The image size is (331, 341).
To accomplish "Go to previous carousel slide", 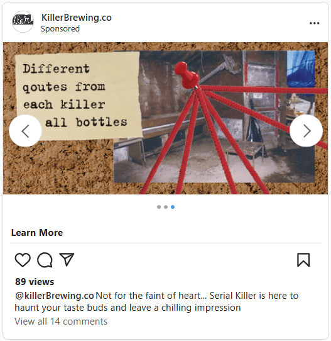I will point(25,131).
